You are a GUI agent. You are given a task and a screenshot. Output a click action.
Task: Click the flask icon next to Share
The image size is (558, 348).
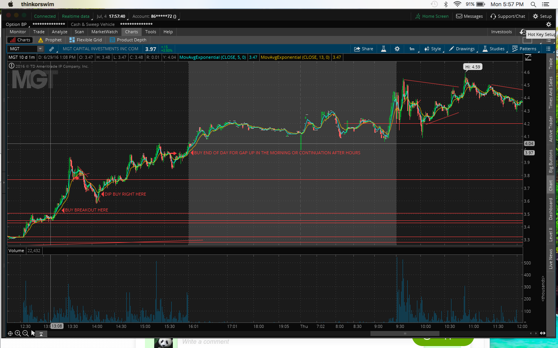coord(384,49)
